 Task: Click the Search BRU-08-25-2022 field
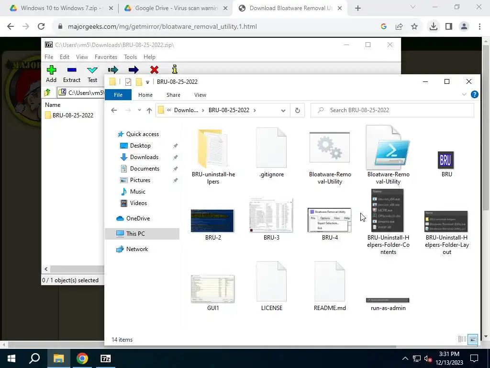pyautogui.click(x=392, y=110)
